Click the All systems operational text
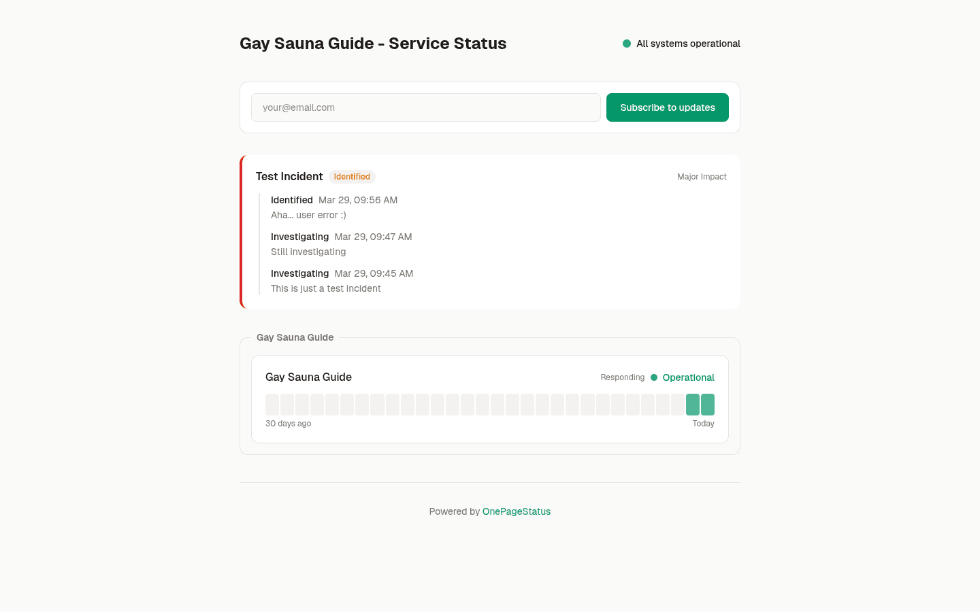This screenshot has width=980, height=612. [x=687, y=43]
